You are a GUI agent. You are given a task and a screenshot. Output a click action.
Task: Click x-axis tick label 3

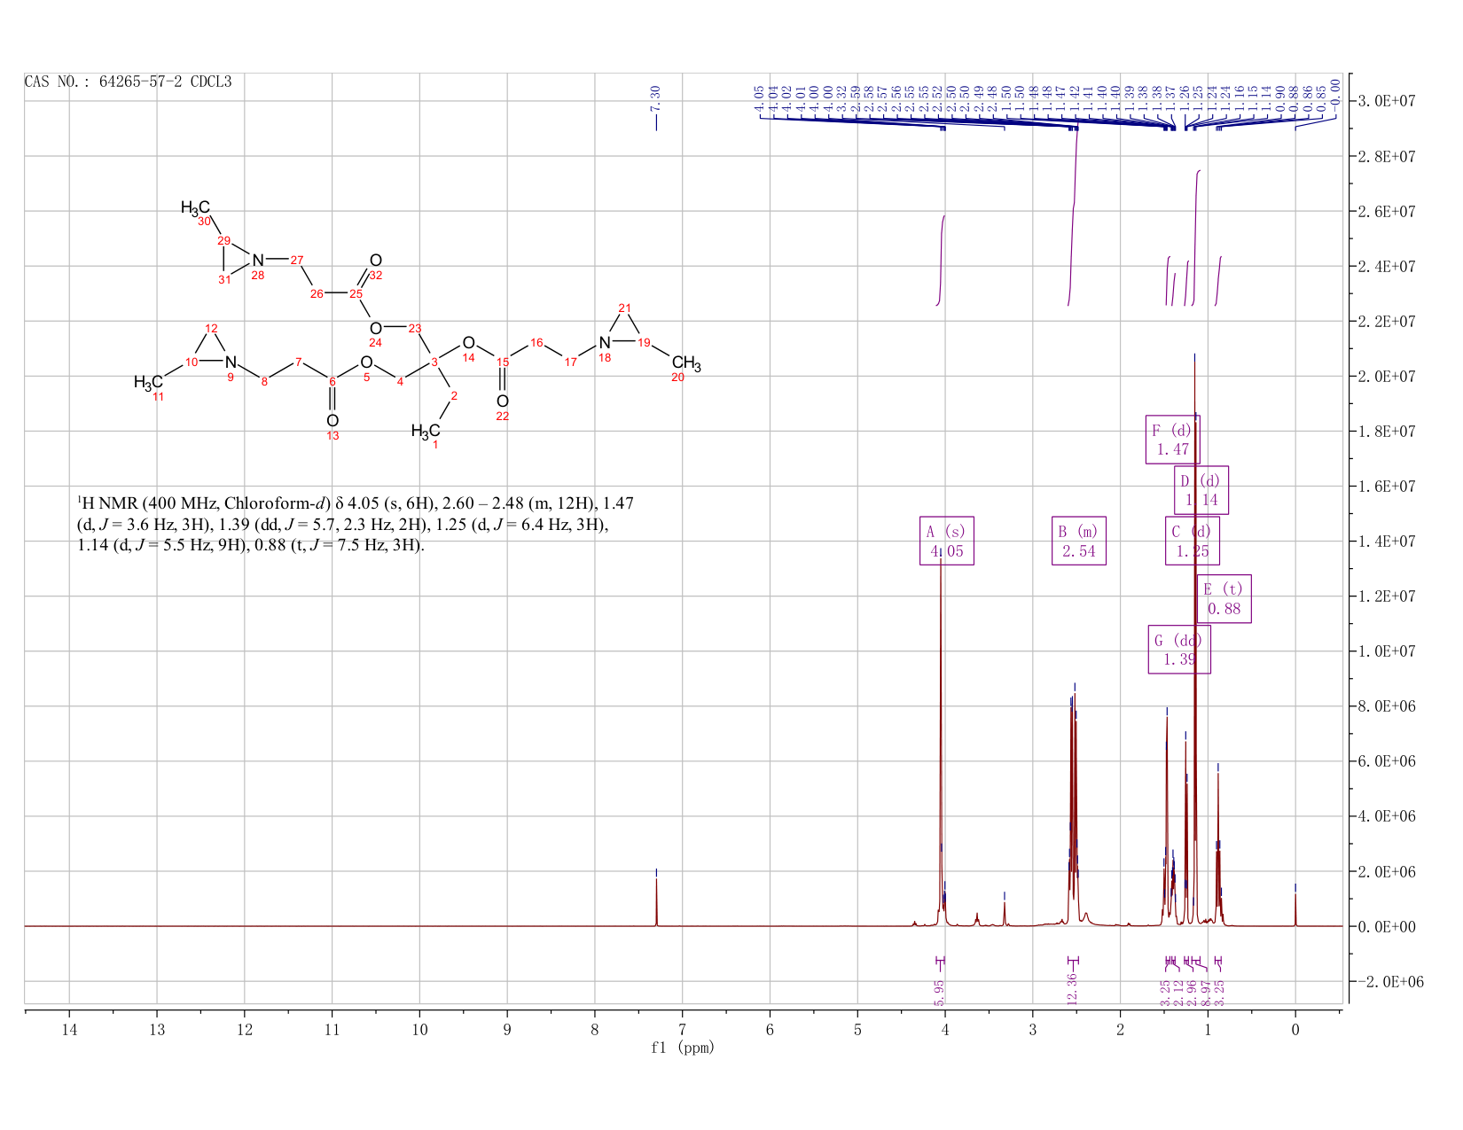(1033, 1030)
